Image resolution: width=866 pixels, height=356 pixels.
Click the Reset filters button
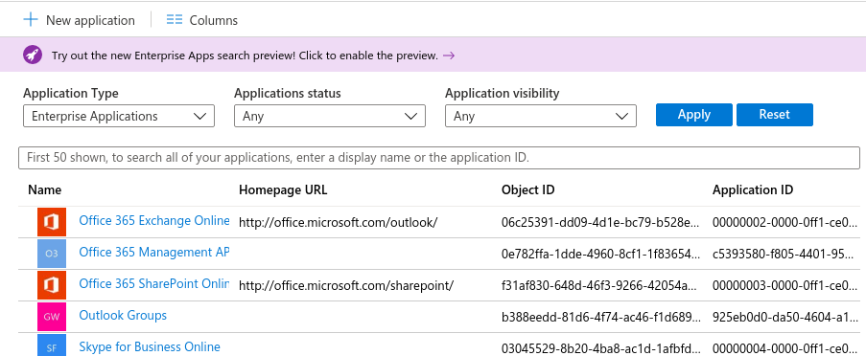pyautogui.click(x=774, y=115)
